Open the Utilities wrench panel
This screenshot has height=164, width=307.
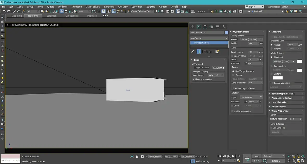point(224,27)
